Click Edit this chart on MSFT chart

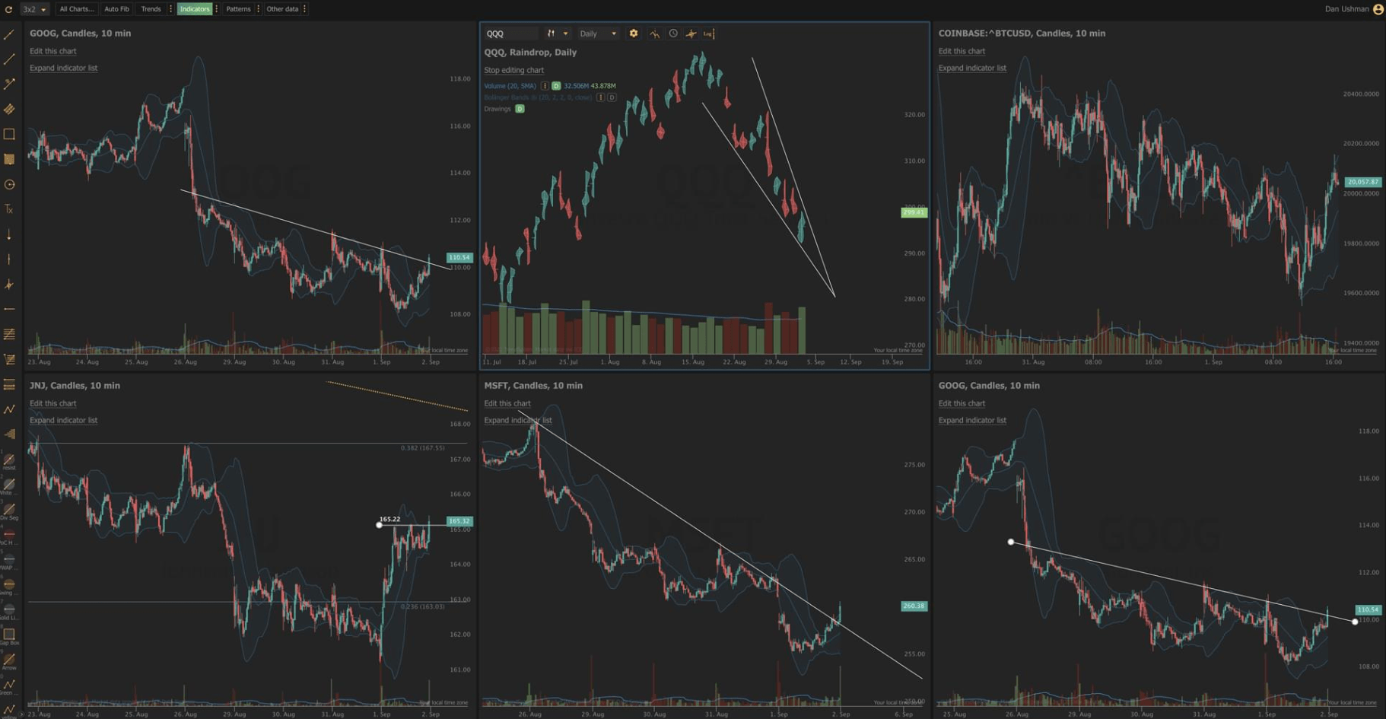coord(507,403)
